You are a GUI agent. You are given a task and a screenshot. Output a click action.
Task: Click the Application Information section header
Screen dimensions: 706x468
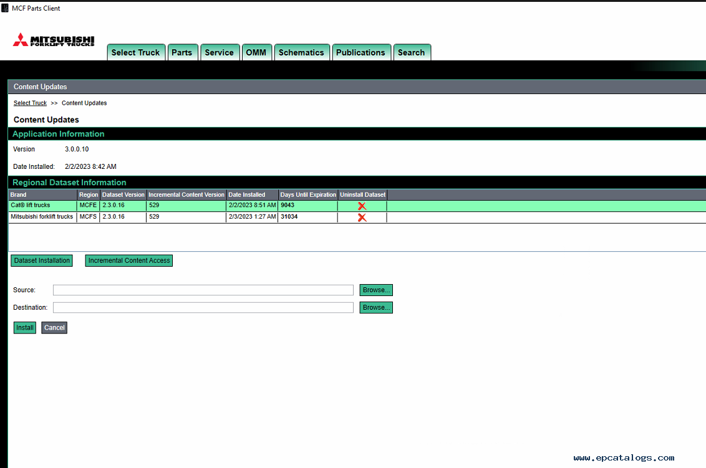(357, 134)
